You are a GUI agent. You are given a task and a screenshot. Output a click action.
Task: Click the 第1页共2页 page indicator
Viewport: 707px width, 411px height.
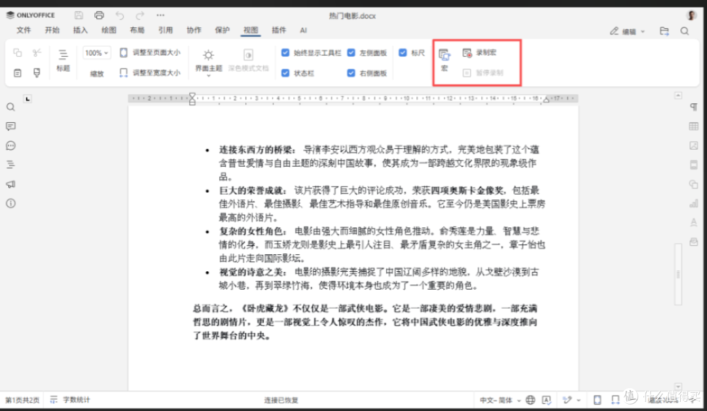pyautogui.click(x=22, y=400)
